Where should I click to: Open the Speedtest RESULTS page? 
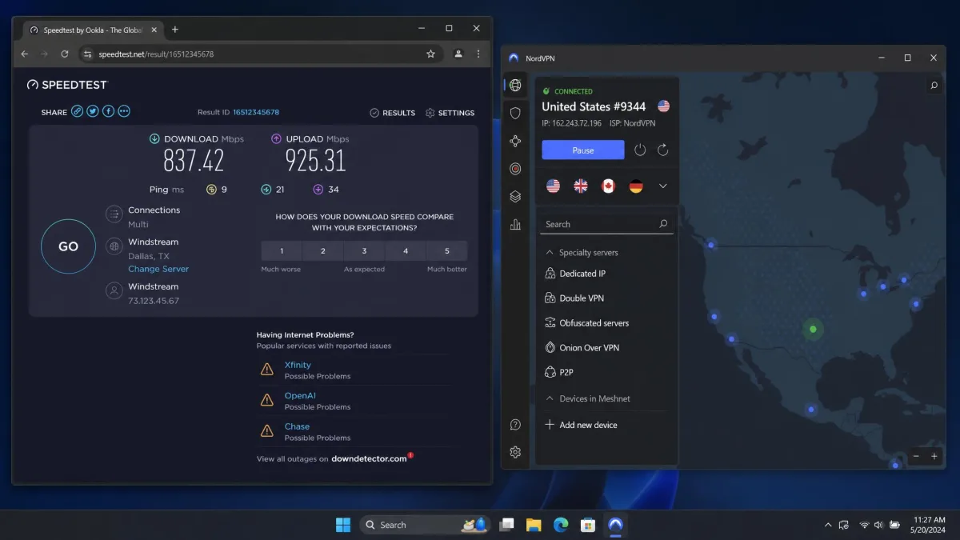(392, 113)
